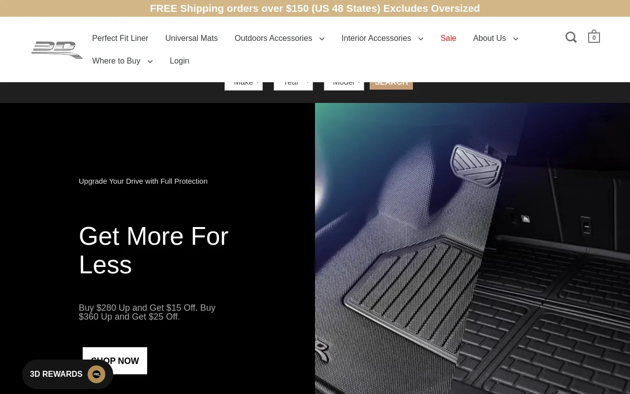Open the Model selection dropdown
630x394 pixels.
point(344,85)
